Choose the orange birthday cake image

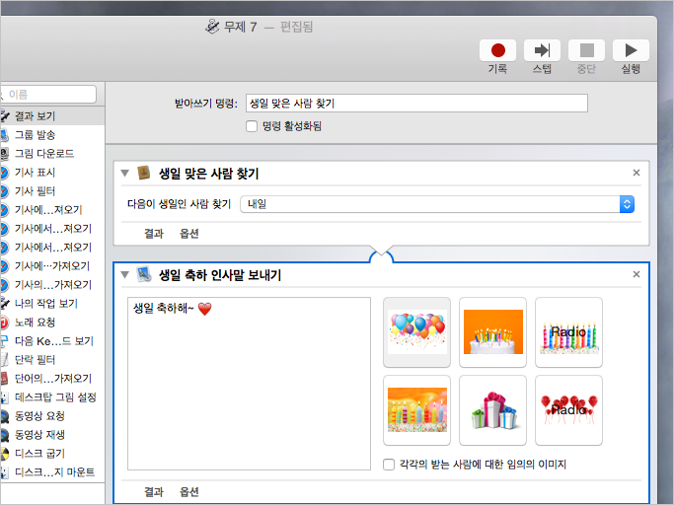pyautogui.click(x=493, y=332)
